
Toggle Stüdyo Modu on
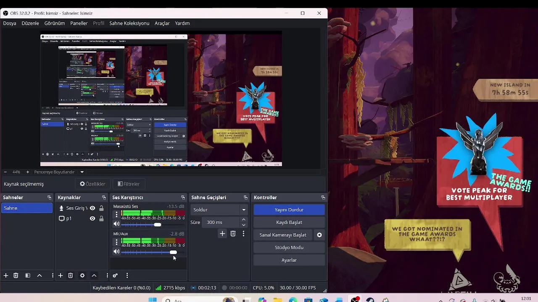289,247
